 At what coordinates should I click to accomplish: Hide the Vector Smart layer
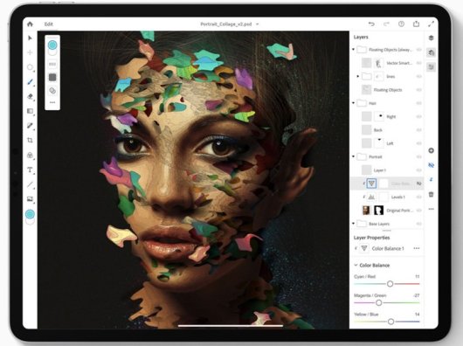tap(418, 63)
